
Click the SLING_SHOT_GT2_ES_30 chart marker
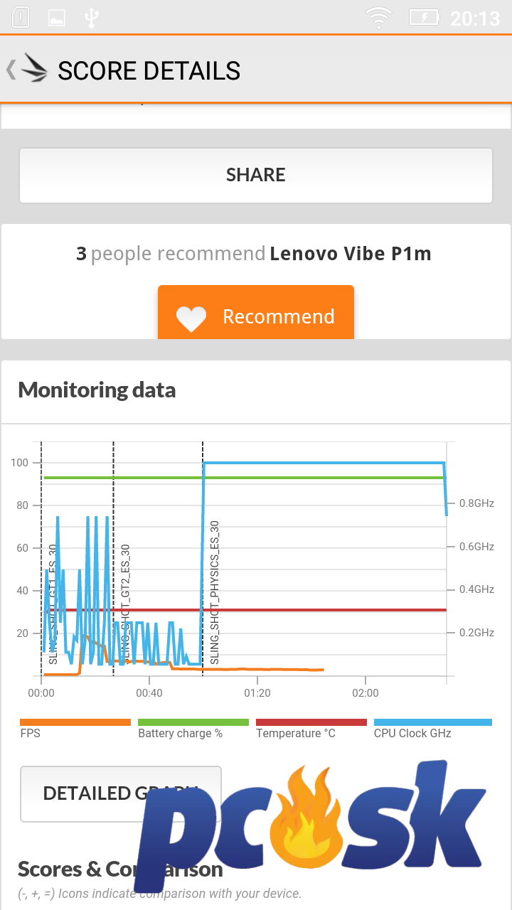pos(125,604)
